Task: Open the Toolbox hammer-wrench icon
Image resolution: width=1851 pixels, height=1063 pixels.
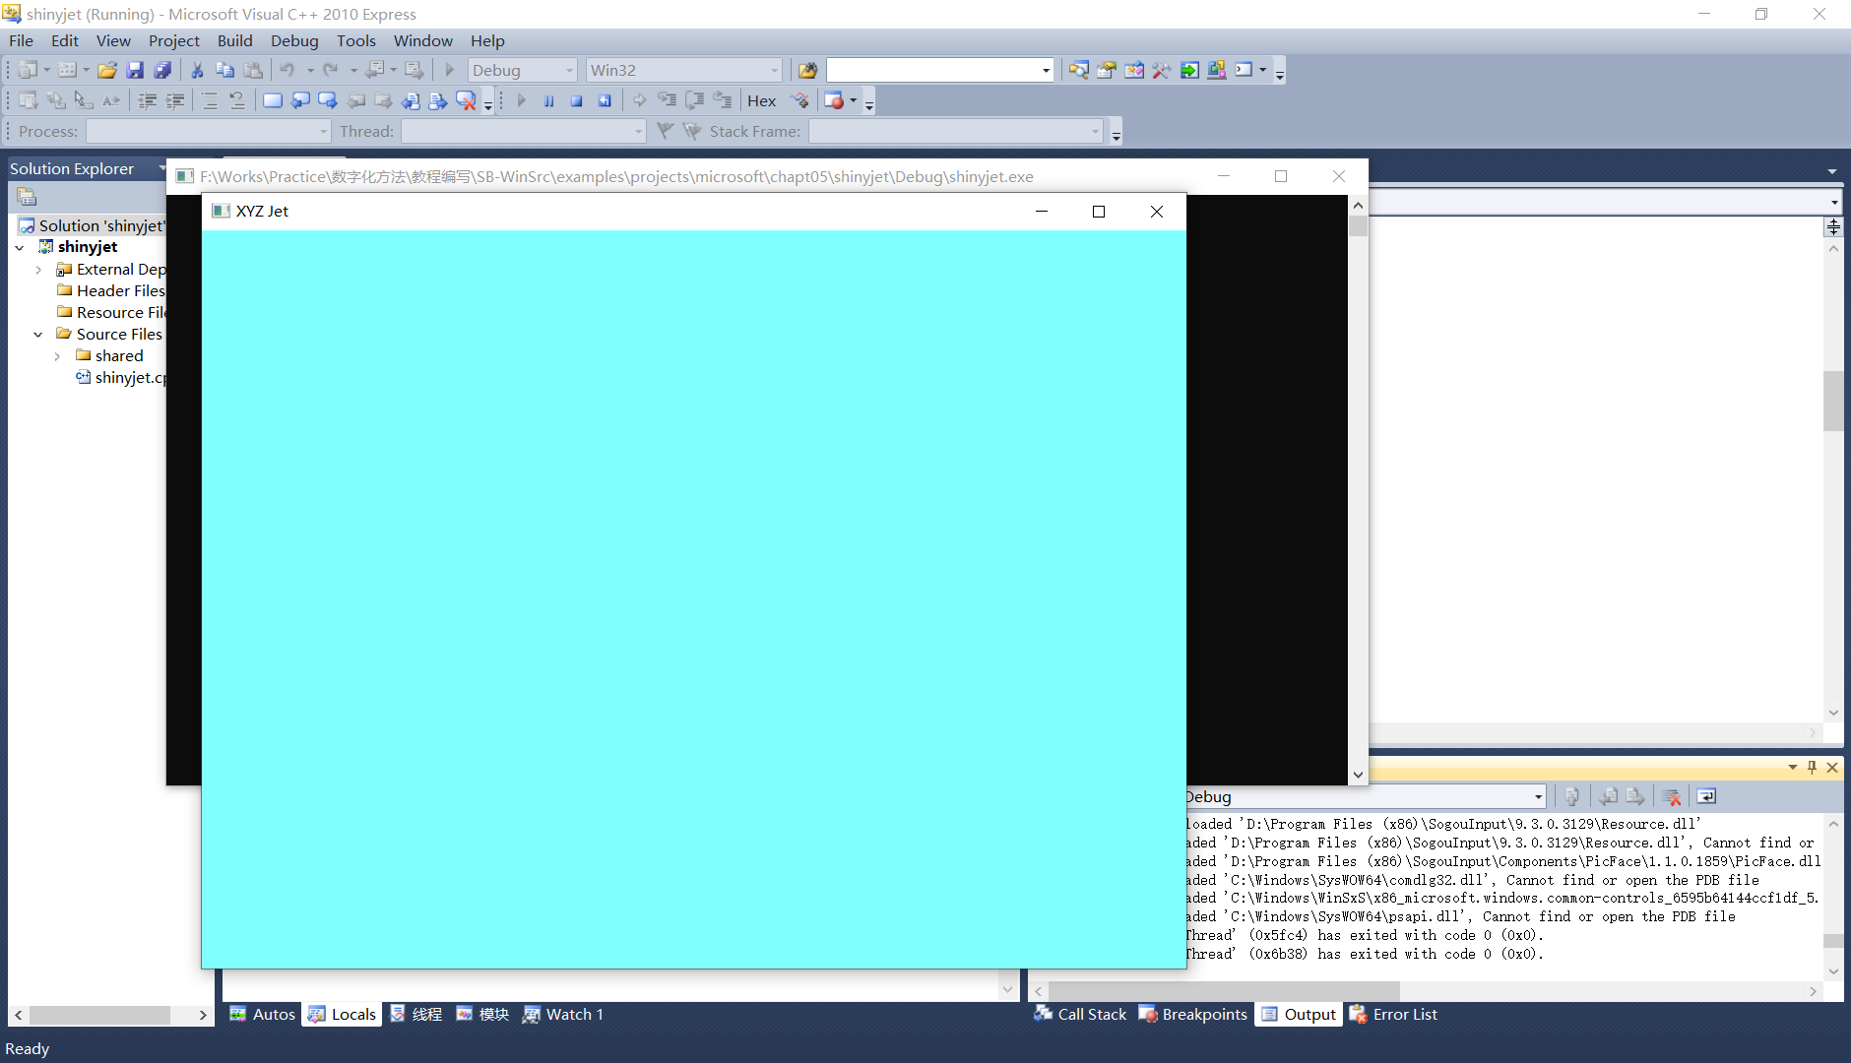Action: 1162,70
